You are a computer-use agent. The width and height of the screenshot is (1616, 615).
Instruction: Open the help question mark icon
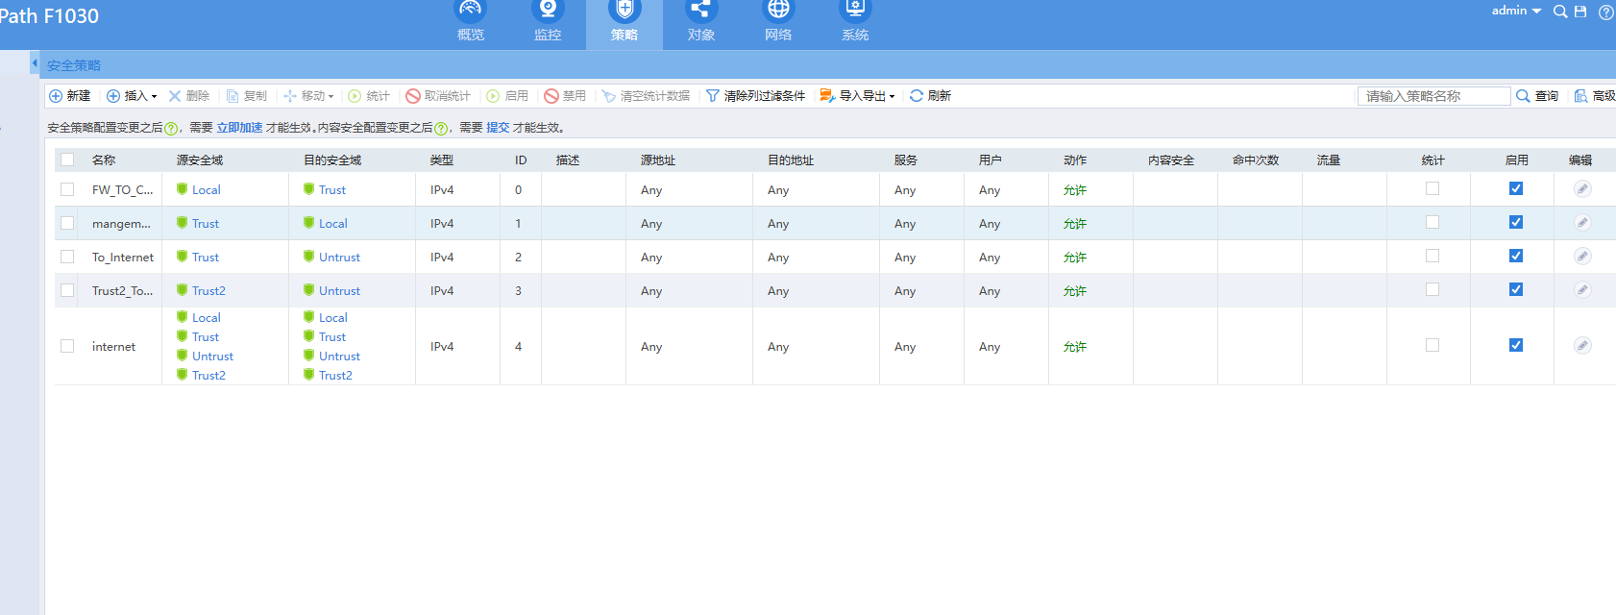point(1605,12)
